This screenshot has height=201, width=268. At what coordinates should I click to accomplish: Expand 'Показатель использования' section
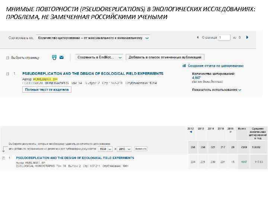[x=217, y=90]
